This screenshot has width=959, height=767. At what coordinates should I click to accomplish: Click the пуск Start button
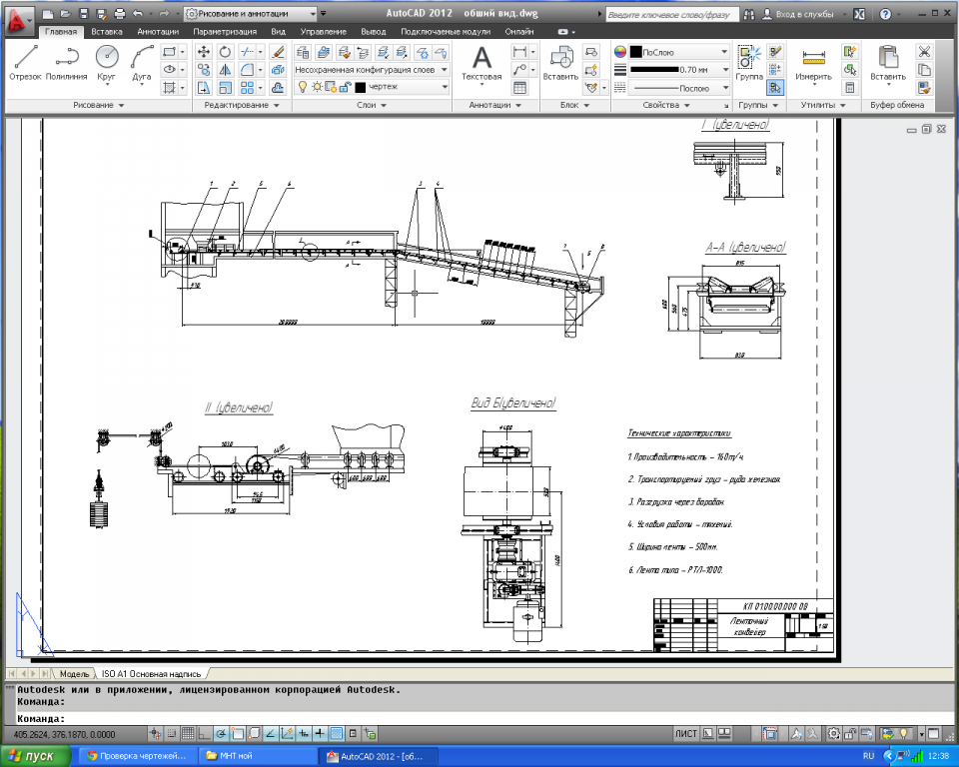(x=36, y=756)
